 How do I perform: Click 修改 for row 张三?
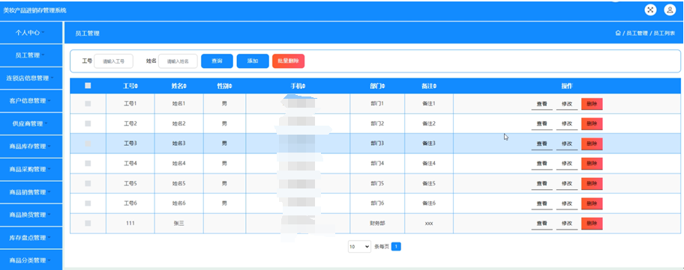coord(567,224)
